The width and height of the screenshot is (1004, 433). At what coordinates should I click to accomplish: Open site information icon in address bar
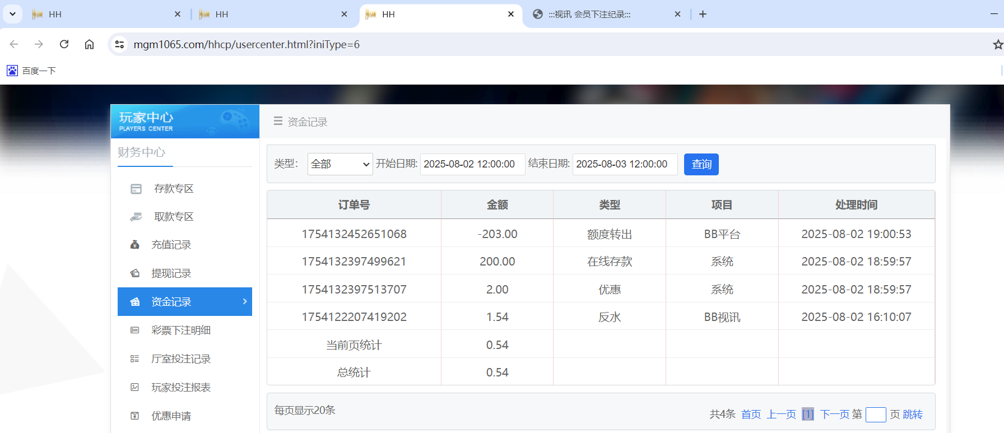point(119,44)
